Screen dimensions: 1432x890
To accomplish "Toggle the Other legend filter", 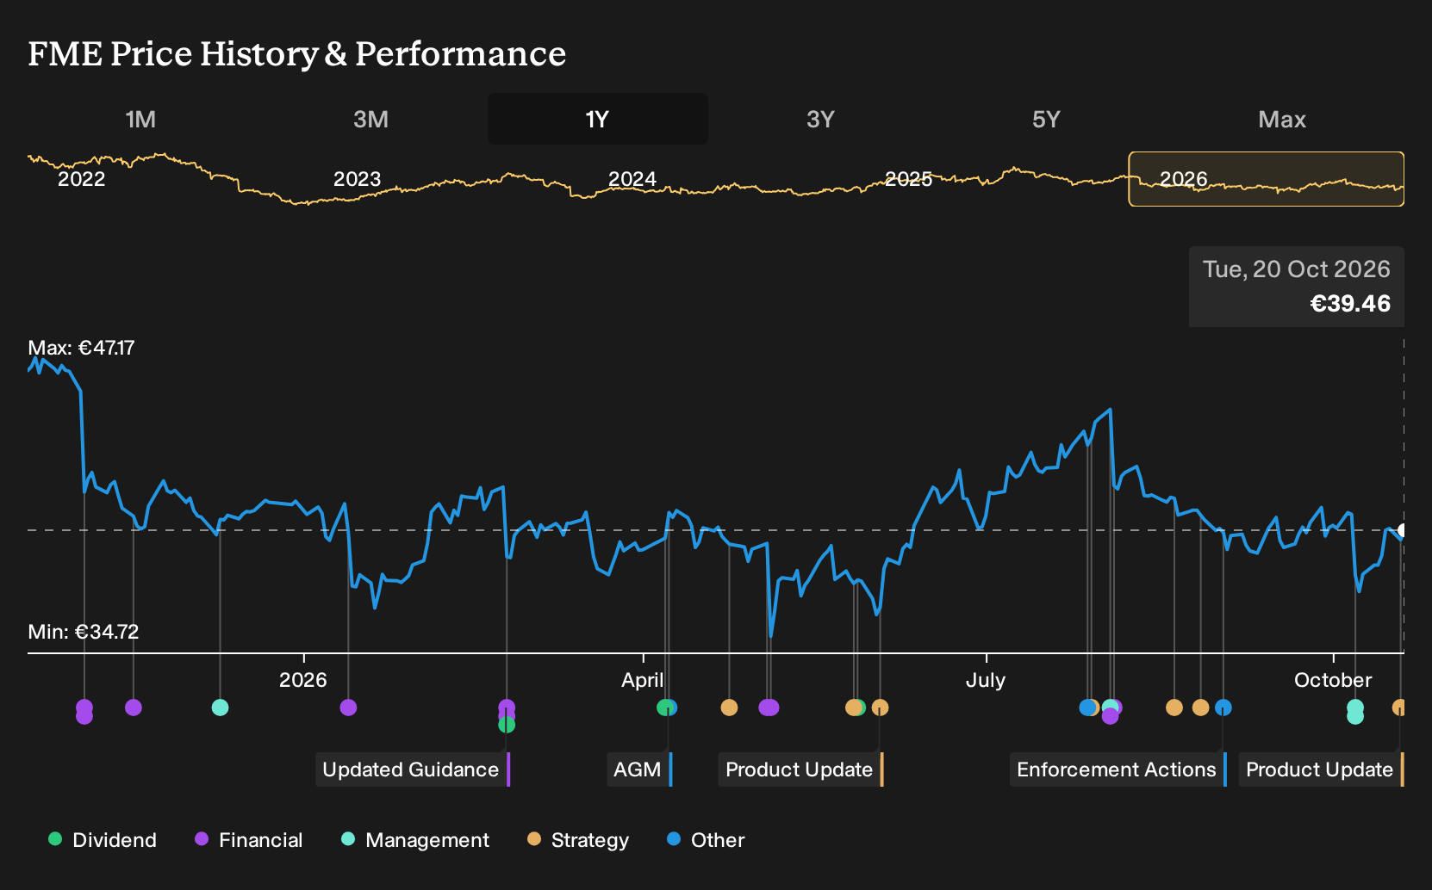I will tap(706, 840).
